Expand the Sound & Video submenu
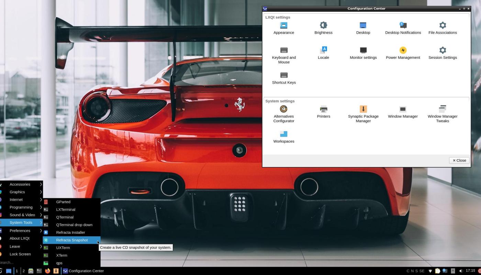This screenshot has height=275, width=481. [x=21, y=215]
